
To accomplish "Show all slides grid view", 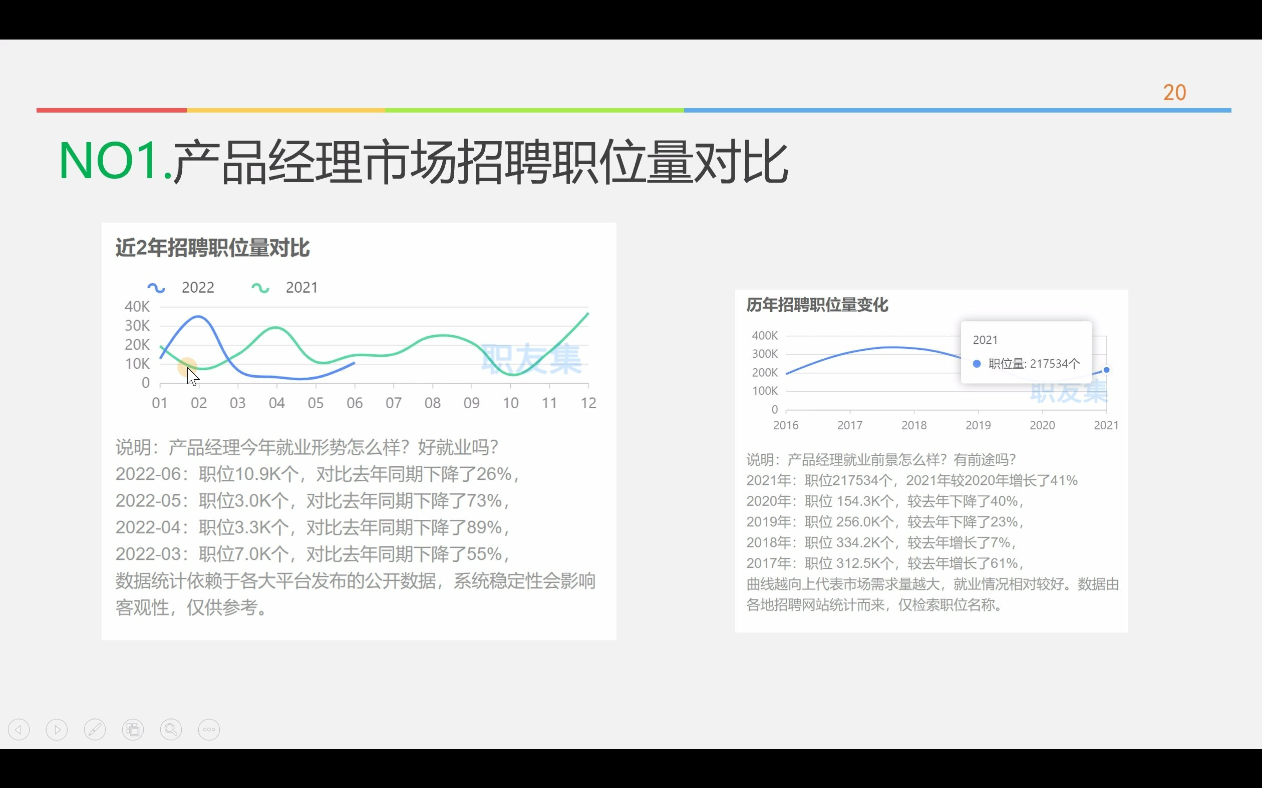I will [133, 729].
